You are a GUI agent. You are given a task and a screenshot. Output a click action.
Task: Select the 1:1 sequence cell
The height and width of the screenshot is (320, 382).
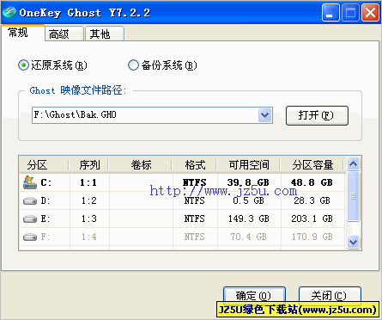point(89,182)
